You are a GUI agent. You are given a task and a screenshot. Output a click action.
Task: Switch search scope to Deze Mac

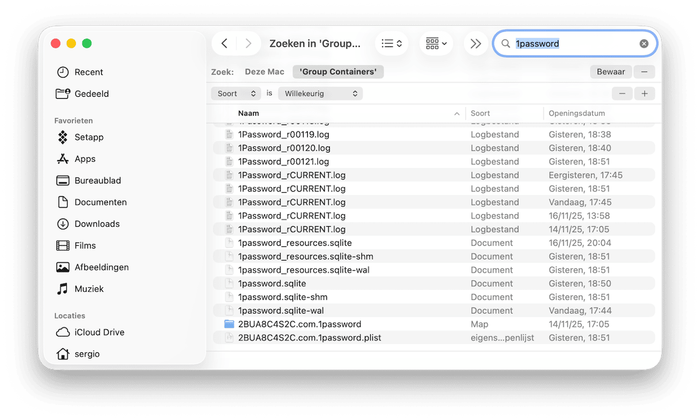click(x=264, y=72)
